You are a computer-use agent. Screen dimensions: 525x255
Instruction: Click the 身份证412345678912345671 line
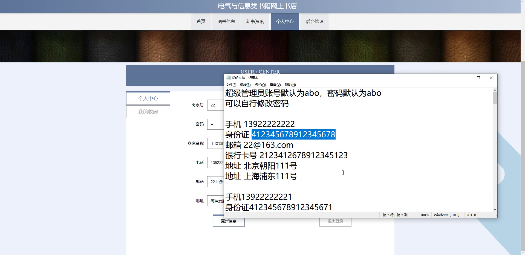[x=279, y=207]
